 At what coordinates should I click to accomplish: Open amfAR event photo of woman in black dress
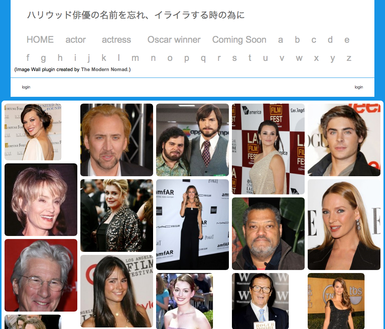coord(192,224)
